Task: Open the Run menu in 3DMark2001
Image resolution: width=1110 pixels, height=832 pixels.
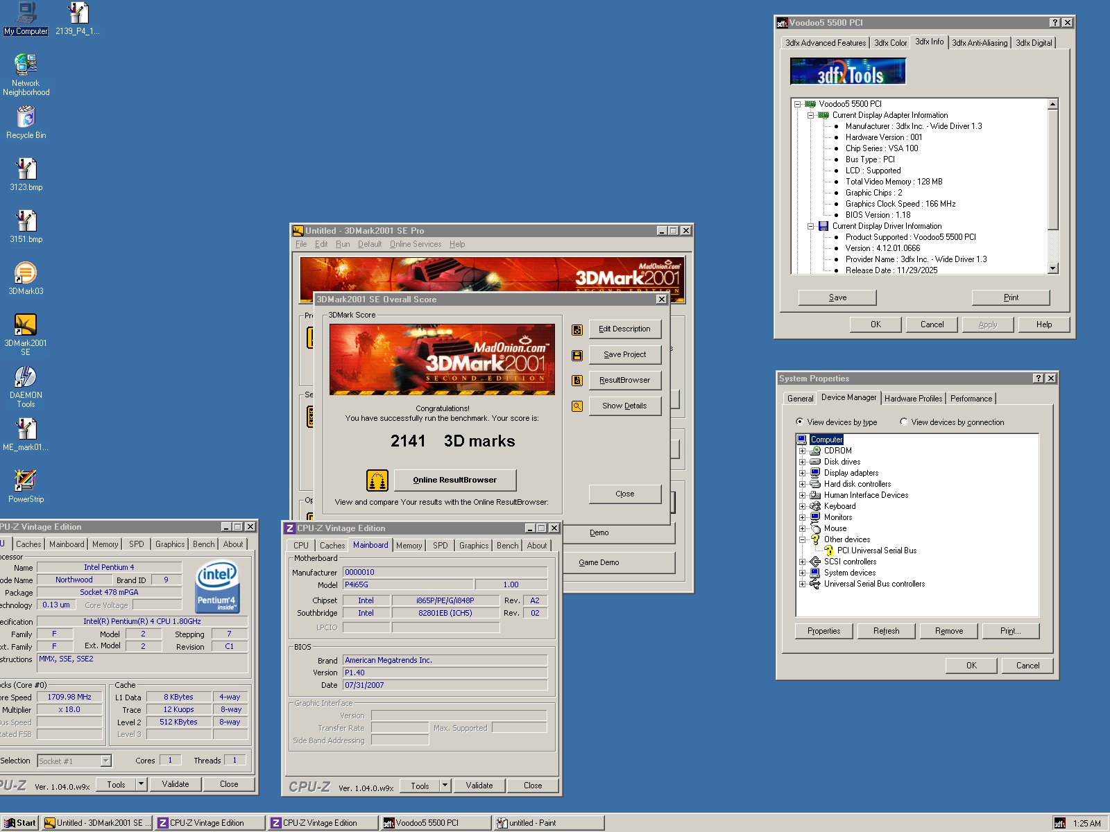Action: [343, 244]
